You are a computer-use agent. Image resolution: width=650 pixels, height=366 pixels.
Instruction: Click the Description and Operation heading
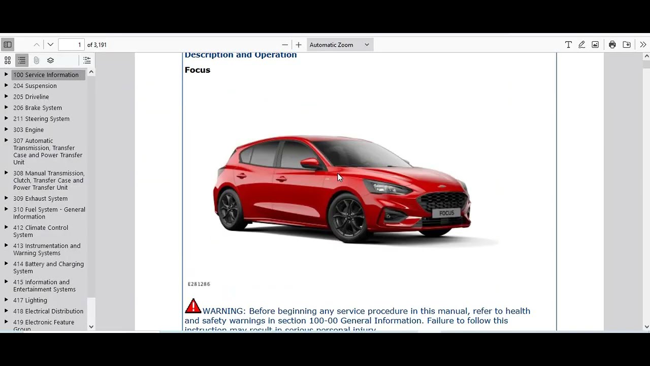241,55
